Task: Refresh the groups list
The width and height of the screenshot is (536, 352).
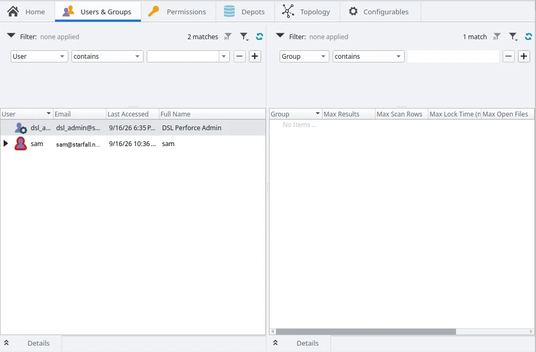Action: [x=529, y=37]
